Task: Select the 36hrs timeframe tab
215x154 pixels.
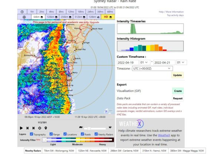Action: click(100, 12)
